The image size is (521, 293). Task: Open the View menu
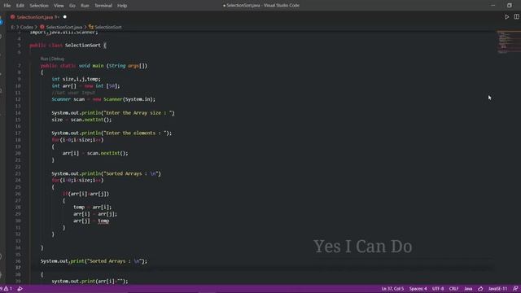59,6
